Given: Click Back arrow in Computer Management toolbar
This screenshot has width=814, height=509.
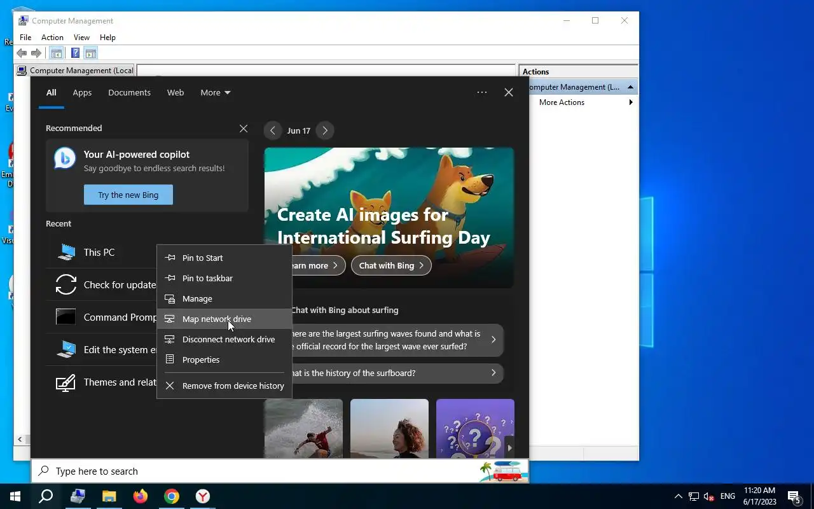Looking at the screenshot, I should coord(22,53).
